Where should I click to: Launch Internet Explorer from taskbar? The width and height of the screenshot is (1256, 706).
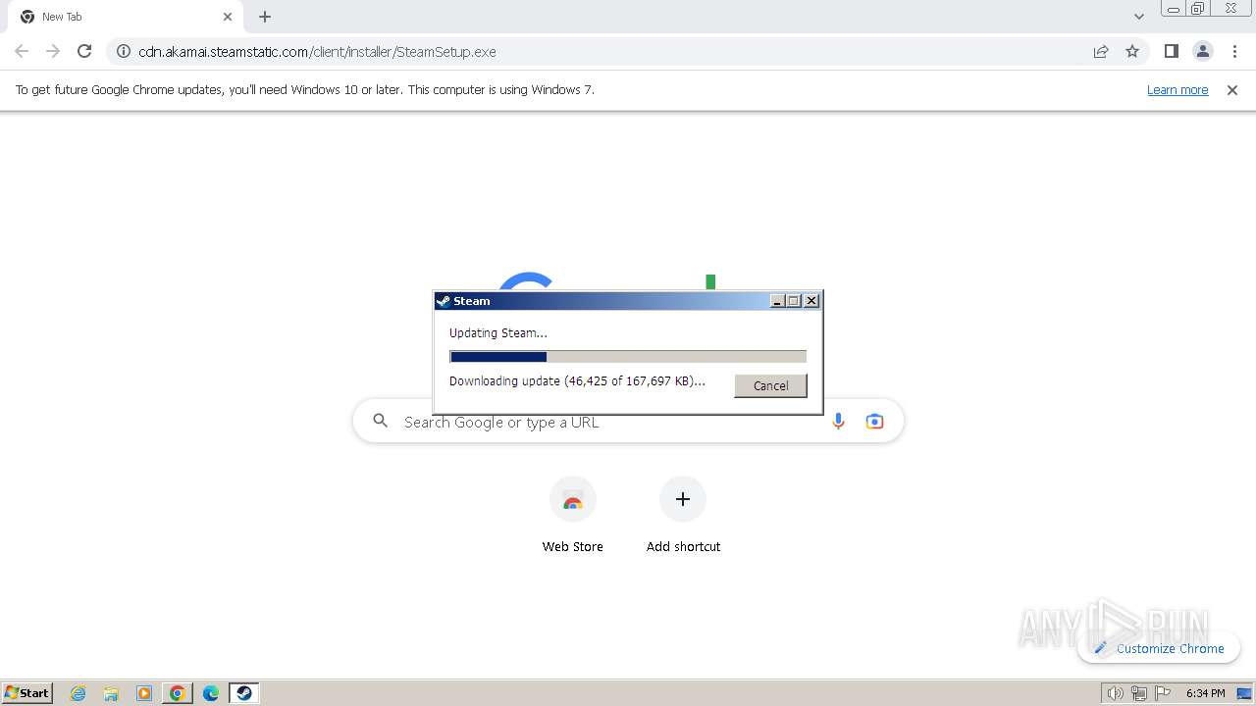pos(78,693)
